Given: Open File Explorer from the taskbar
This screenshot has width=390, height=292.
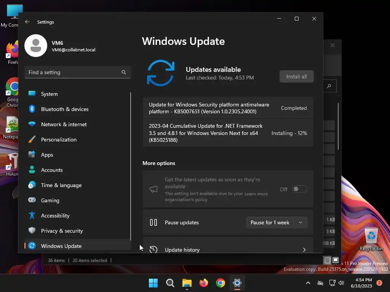Looking at the screenshot, I should point(187,283).
